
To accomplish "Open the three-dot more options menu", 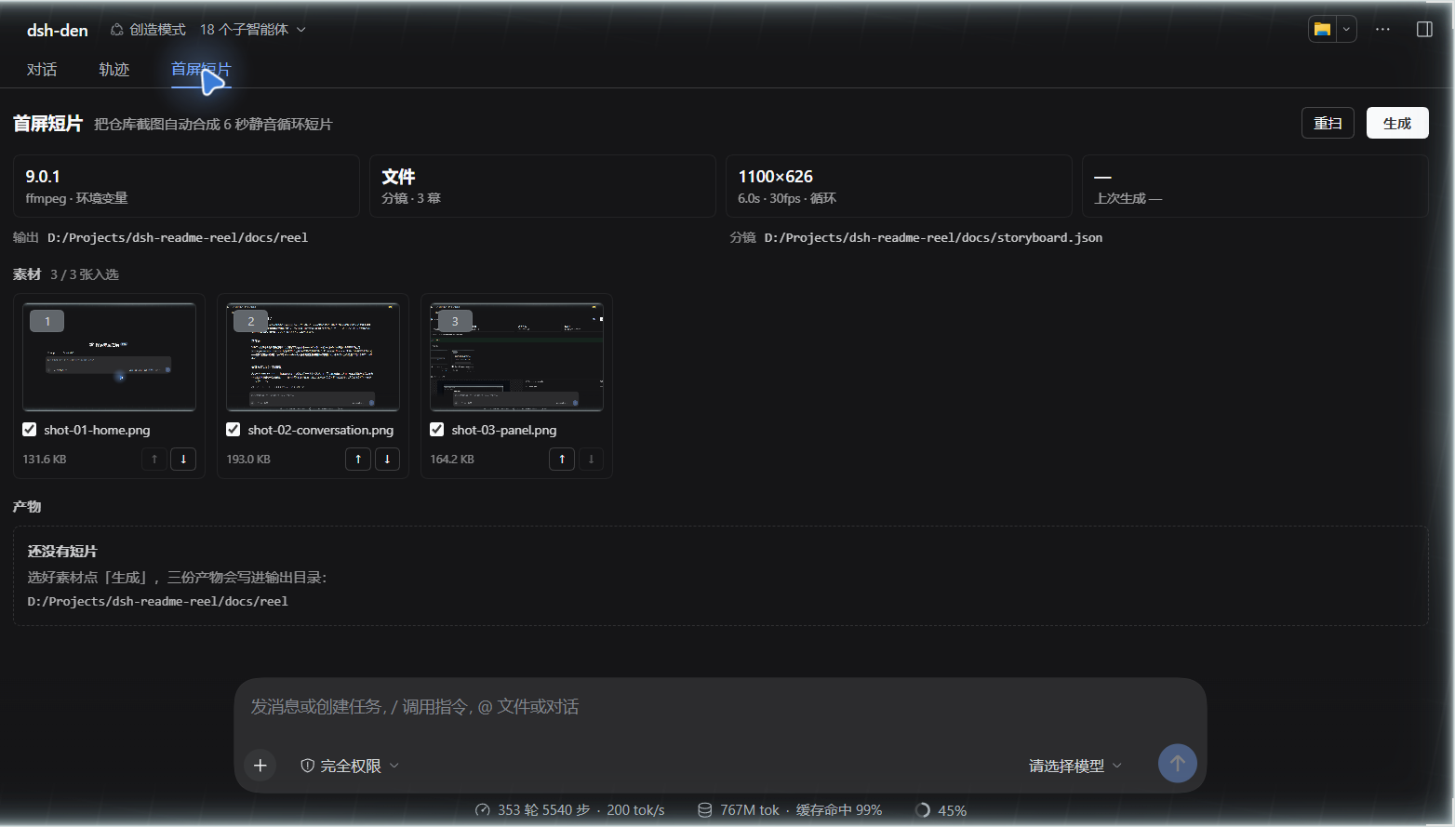I will [1383, 29].
